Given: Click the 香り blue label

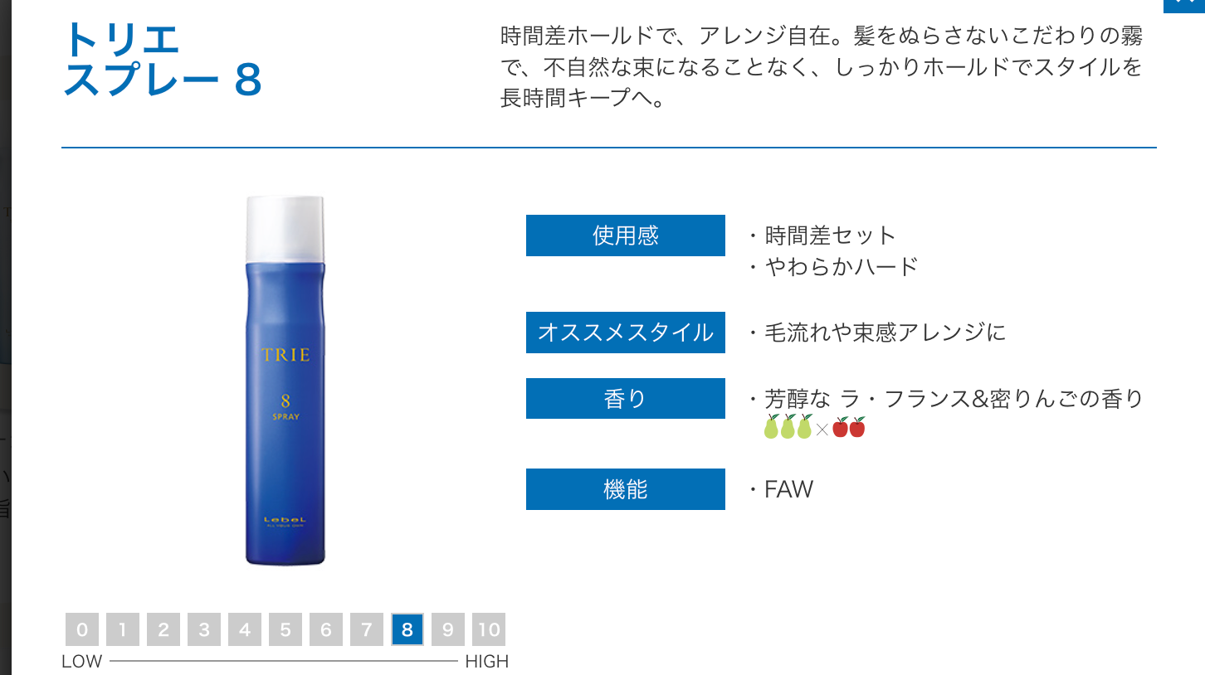Looking at the screenshot, I should coord(626,399).
